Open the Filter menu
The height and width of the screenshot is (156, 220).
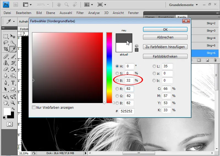click(x=80, y=13)
